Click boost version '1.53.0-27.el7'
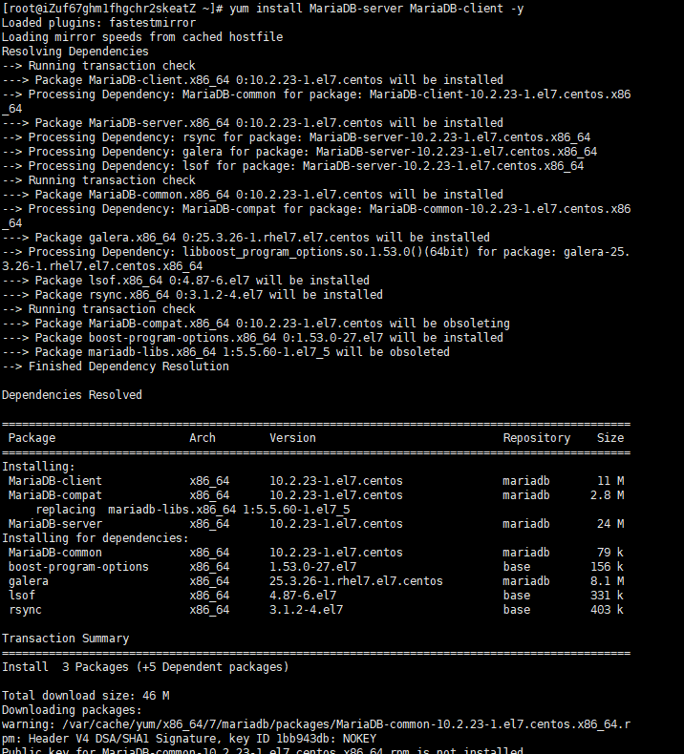Screen dimensions: 684x754 coord(313,567)
